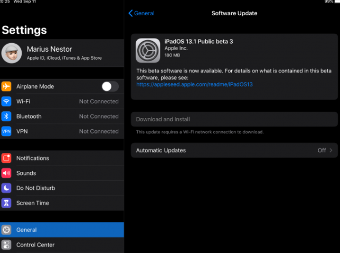Viewport: 340px width, 253px height.
Task: Tap the back chevron beside General
Action: click(x=130, y=13)
